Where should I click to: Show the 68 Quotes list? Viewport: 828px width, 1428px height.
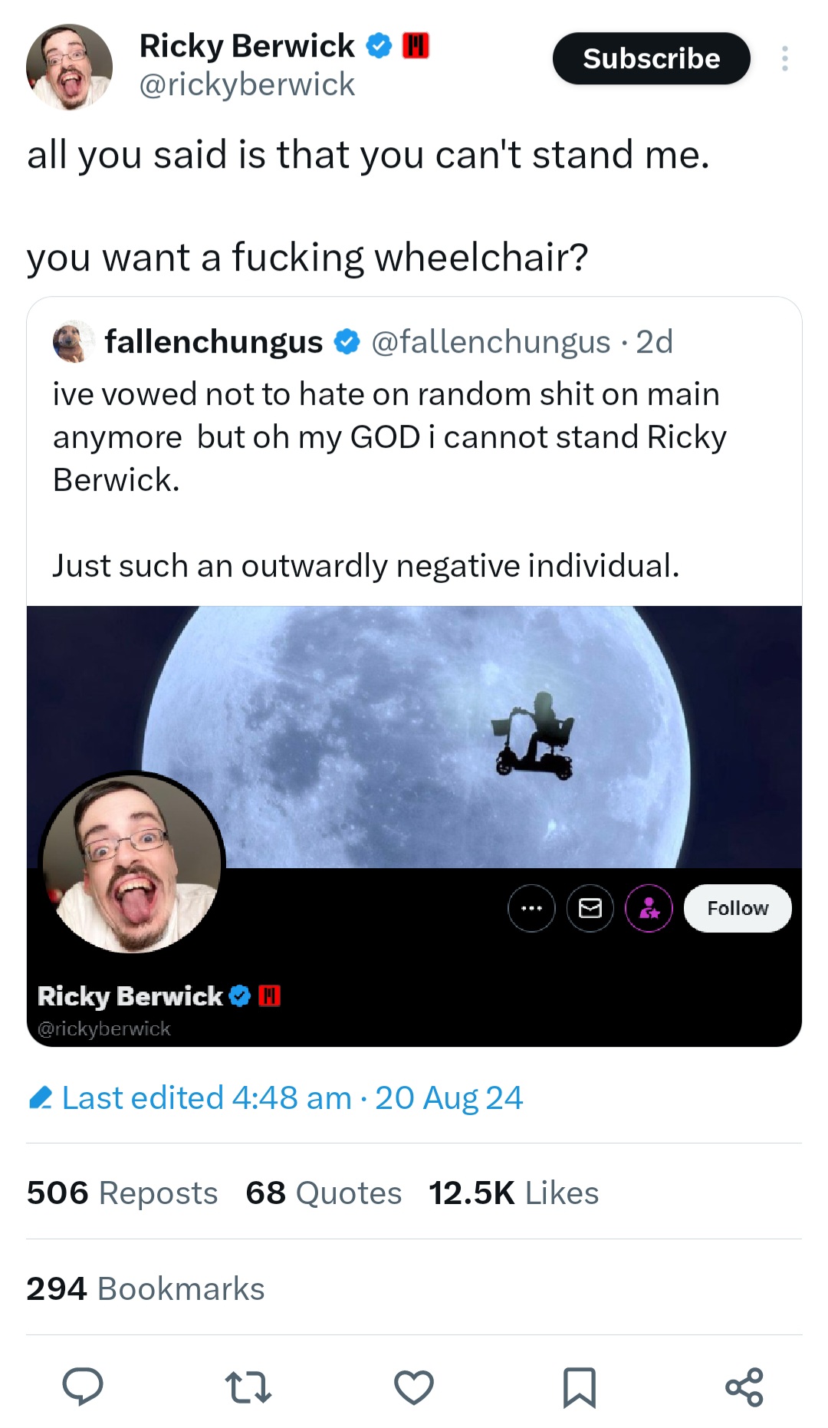[324, 1193]
